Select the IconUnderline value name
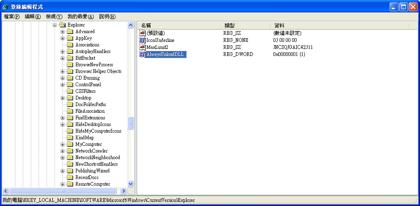 [x=160, y=40]
